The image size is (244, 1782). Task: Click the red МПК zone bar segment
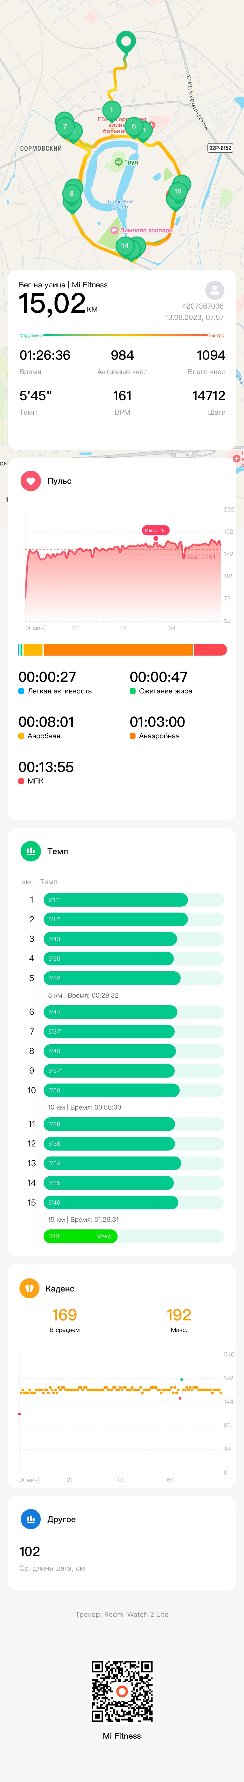point(210,650)
